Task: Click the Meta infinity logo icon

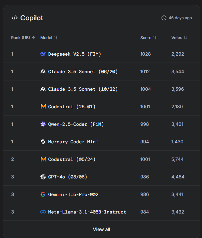Action: [43, 212]
